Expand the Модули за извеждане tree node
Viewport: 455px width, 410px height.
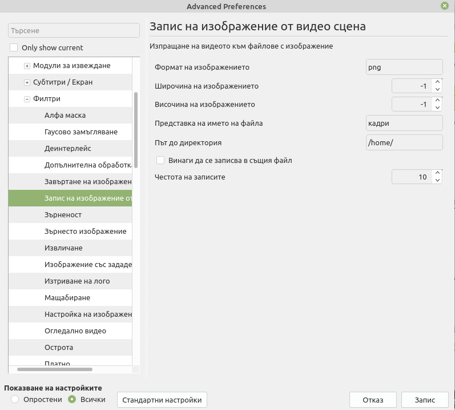[27, 66]
